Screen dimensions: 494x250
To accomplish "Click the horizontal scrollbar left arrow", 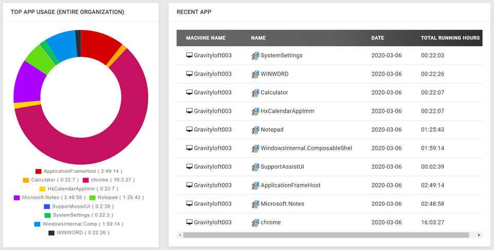I will [x=180, y=235].
